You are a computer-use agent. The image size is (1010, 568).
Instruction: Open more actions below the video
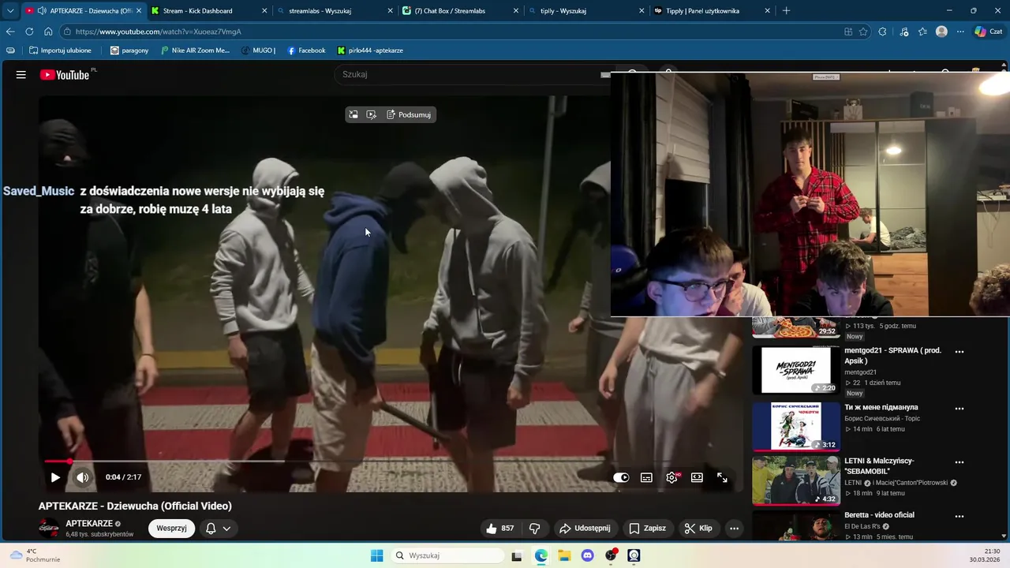pos(734,529)
